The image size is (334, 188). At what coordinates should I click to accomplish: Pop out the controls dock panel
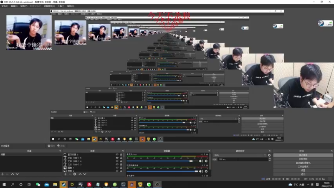coord(331,151)
